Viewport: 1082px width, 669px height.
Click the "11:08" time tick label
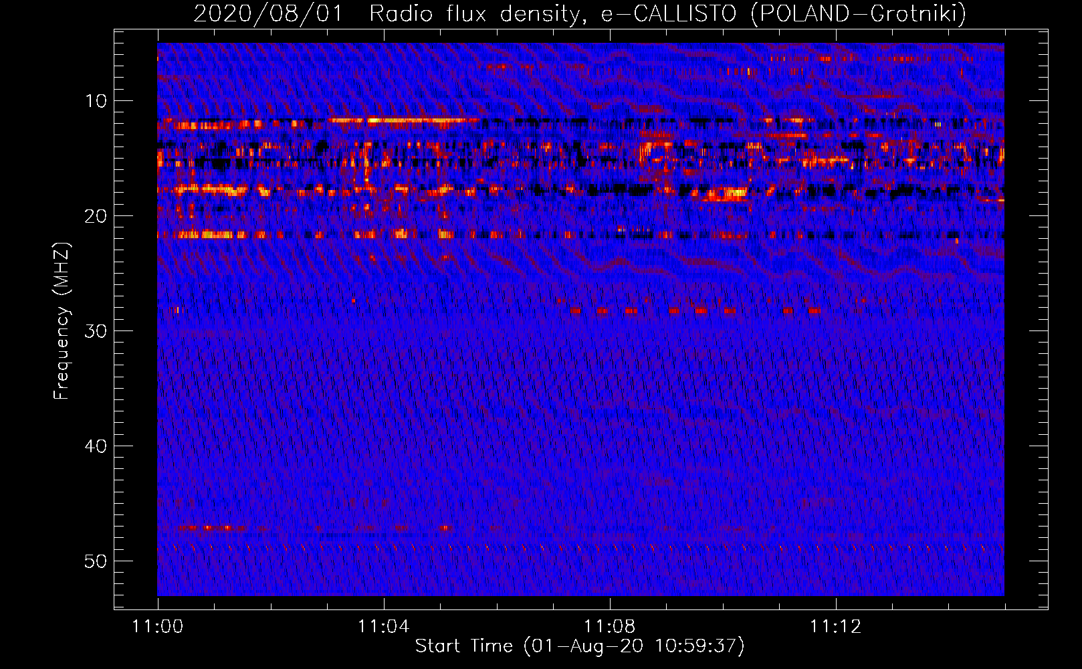pos(609,627)
